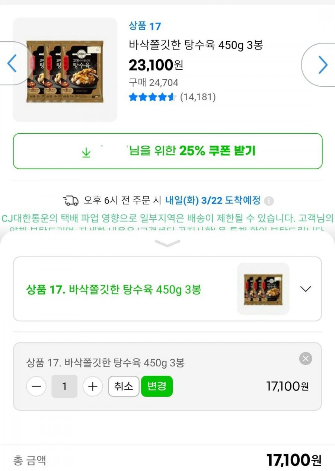Remove selected item with gray X icon

pyautogui.click(x=306, y=359)
